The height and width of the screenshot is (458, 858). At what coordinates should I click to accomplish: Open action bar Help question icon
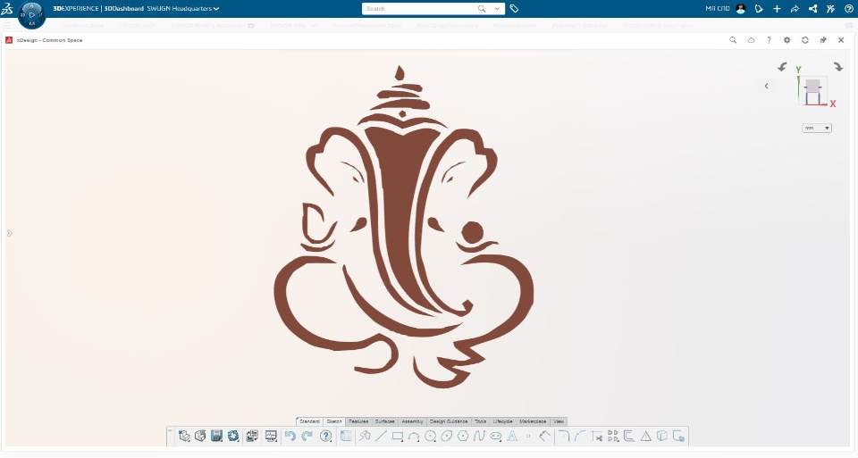(325, 436)
